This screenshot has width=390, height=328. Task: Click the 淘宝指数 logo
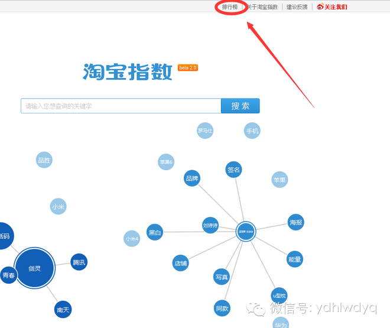point(128,72)
